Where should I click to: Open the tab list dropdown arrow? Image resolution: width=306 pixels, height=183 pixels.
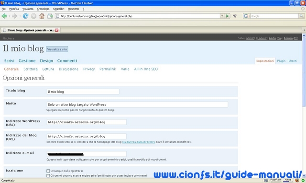point(304,30)
